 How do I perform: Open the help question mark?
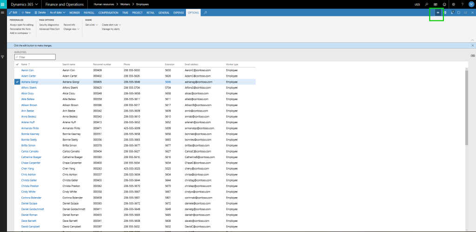(463, 4)
